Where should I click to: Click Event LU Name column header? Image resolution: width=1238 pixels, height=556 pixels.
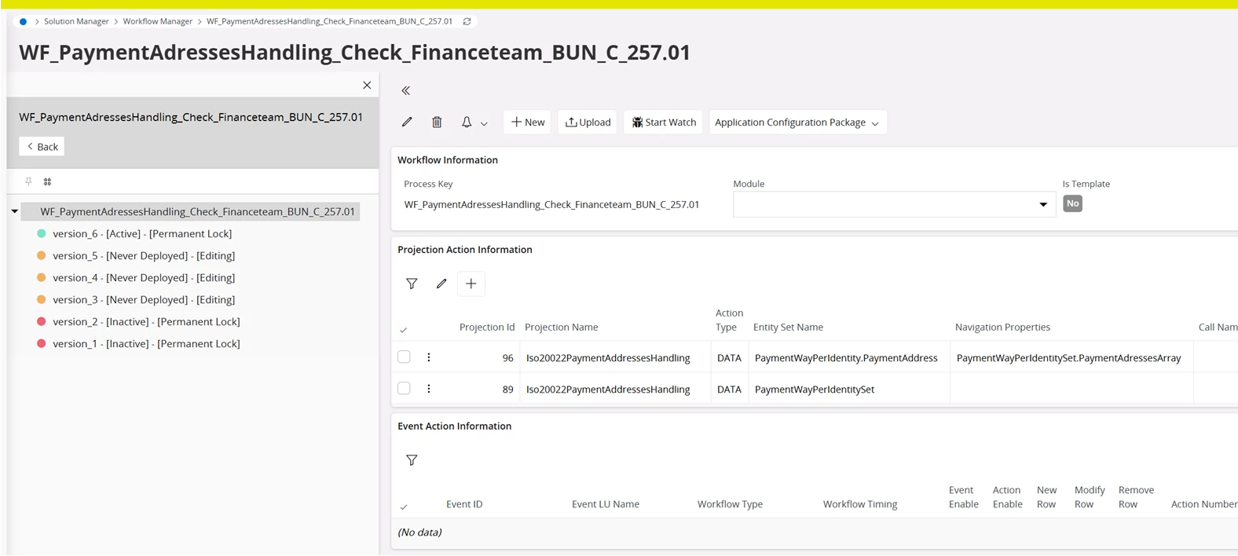click(x=606, y=504)
